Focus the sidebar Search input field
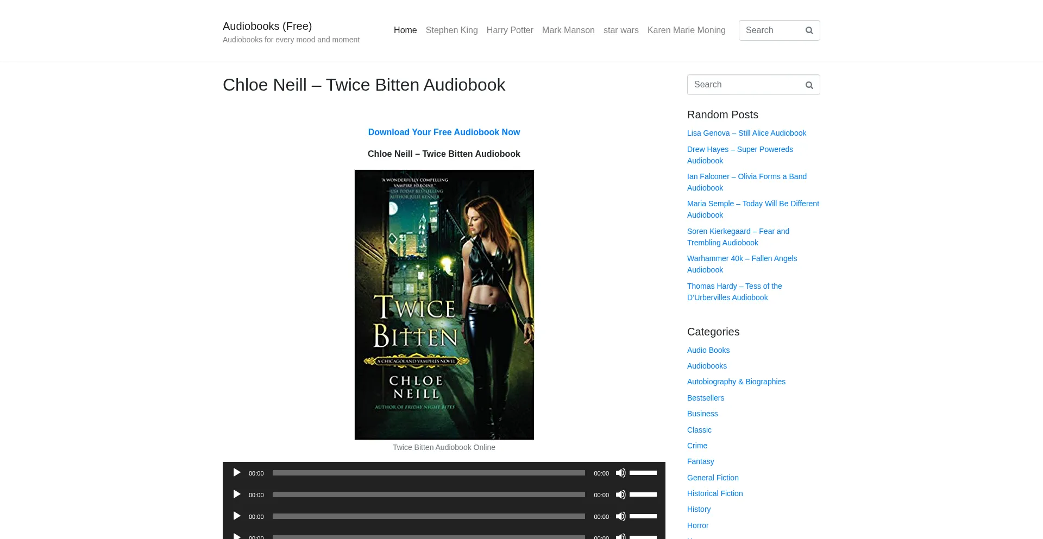 tap(744, 85)
